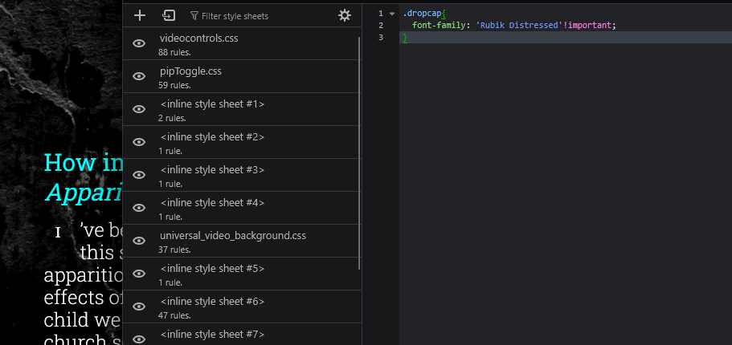Click the Filter style sheets input field
This screenshot has height=345, width=732.
click(x=257, y=16)
